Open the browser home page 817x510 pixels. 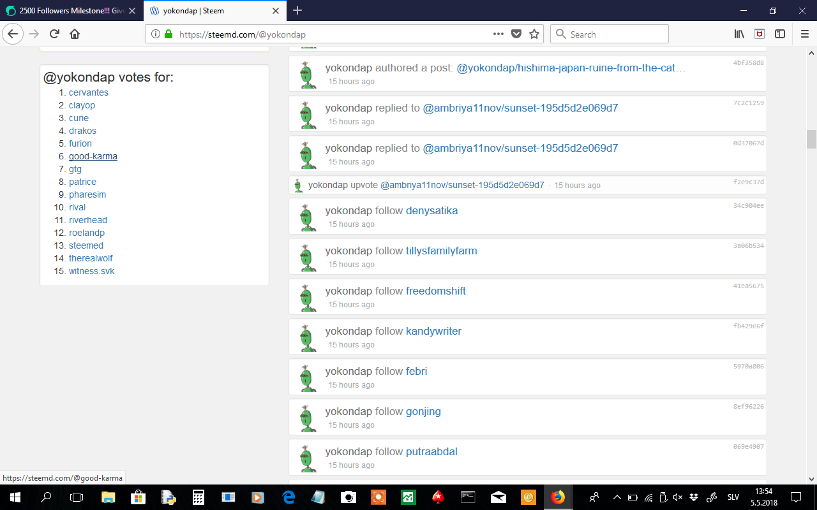click(x=75, y=34)
